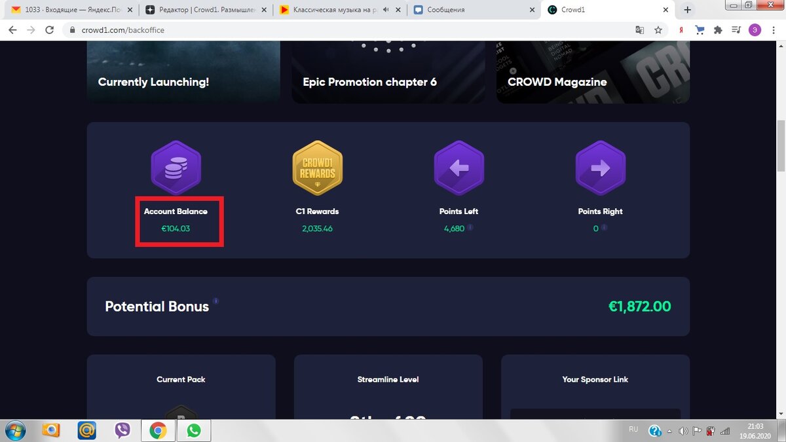Viewport: 786px width, 442px height.
Task: Click the Account Balance value €104.03
Action: click(176, 229)
